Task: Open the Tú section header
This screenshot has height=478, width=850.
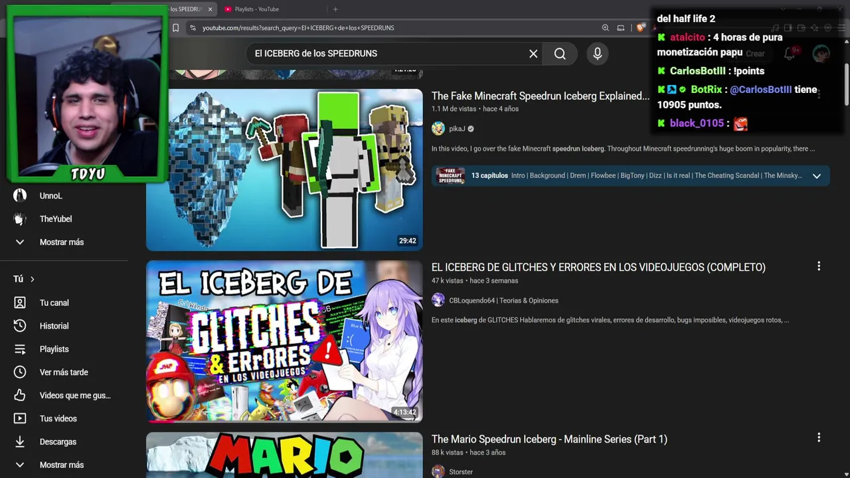Action: point(24,279)
